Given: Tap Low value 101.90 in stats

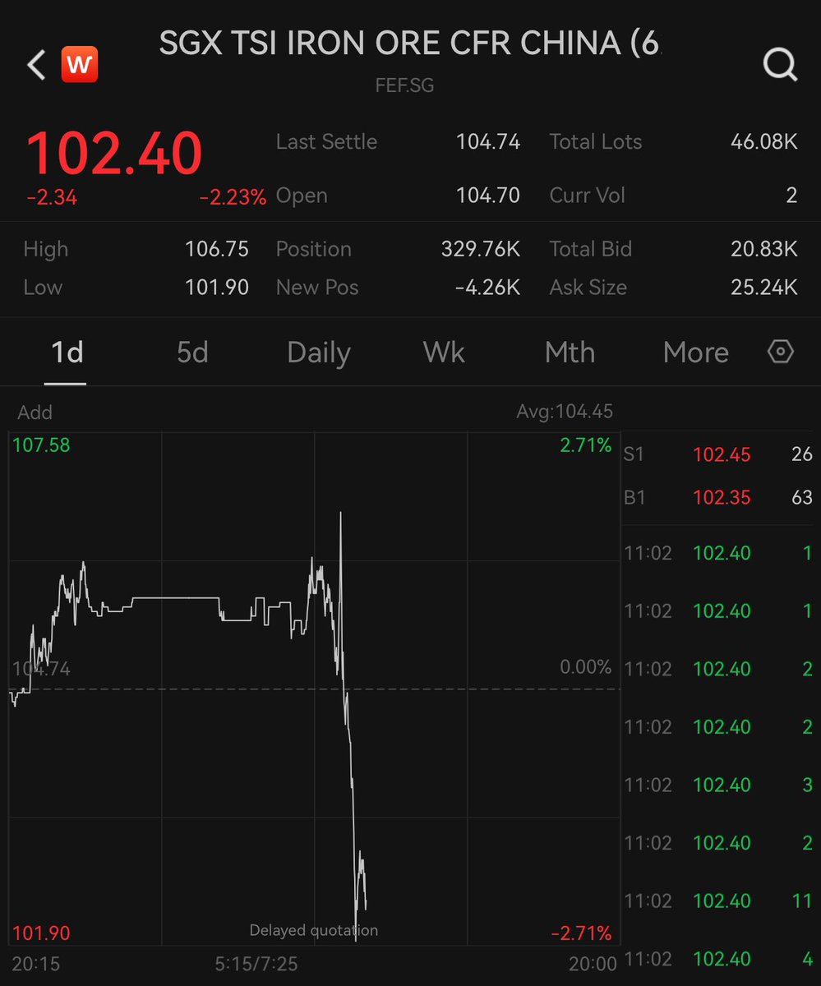Looking at the screenshot, I should 217,288.
